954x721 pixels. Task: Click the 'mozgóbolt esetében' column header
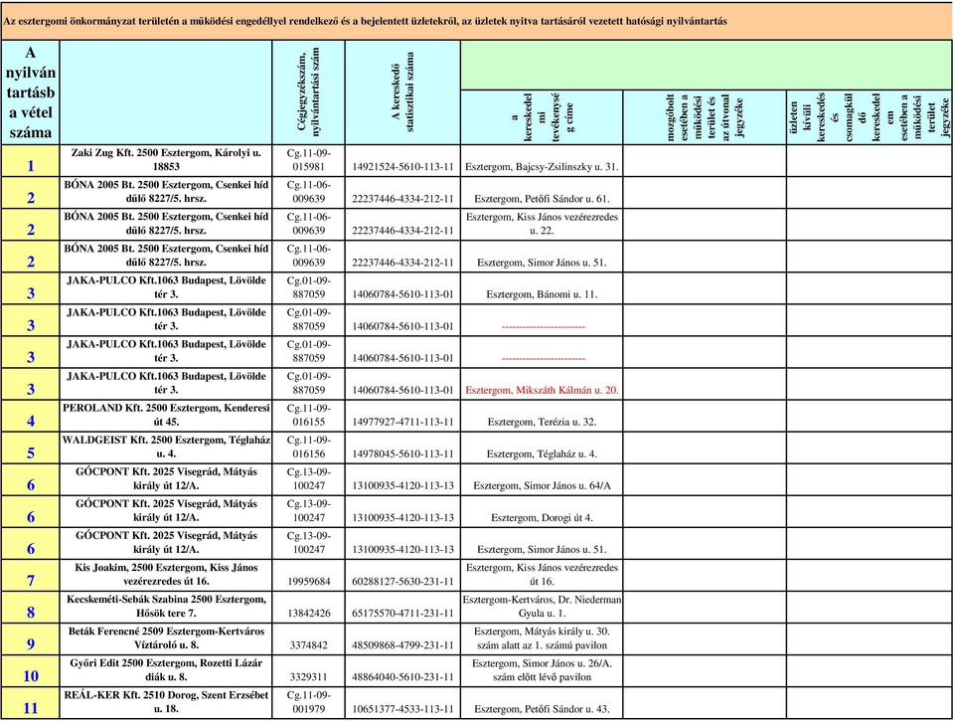(705, 117)
